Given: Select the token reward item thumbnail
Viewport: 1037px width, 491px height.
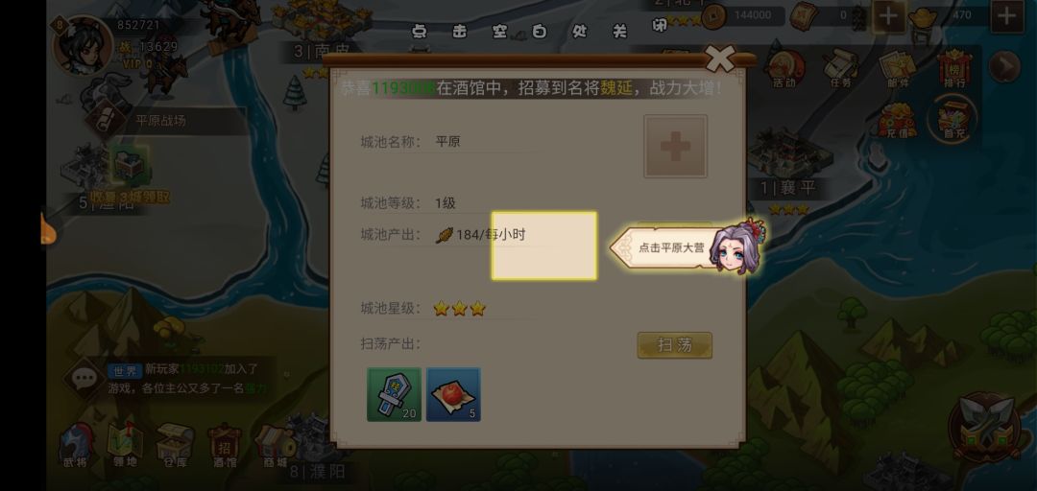Looking at the screenshot, I should (x=395, y=394).
